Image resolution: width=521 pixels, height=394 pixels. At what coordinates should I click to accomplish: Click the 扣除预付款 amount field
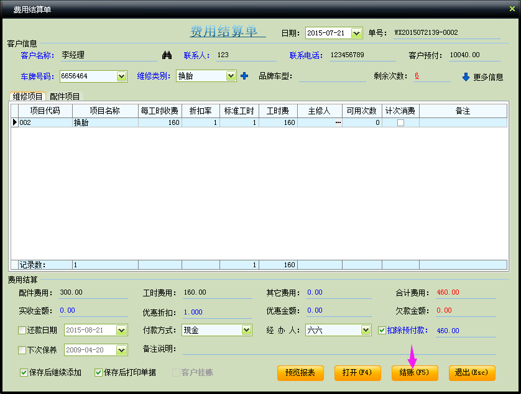(466, 331)
